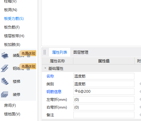
Task: Click 右弯折(mm) value field
Action: click(x=104, y=107)
